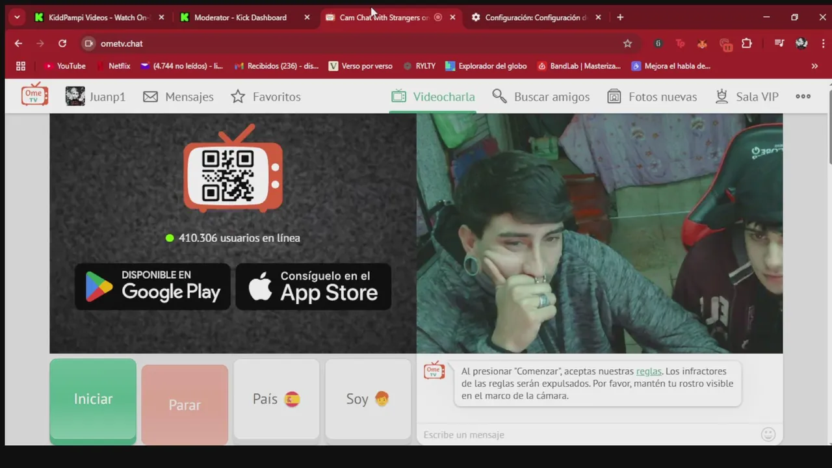Switch to Configuración browser tab

click(x=536, y=18)
